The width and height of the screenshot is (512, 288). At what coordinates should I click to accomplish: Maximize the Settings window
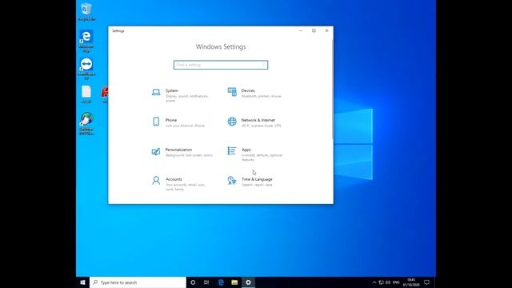tap(314, 30)
